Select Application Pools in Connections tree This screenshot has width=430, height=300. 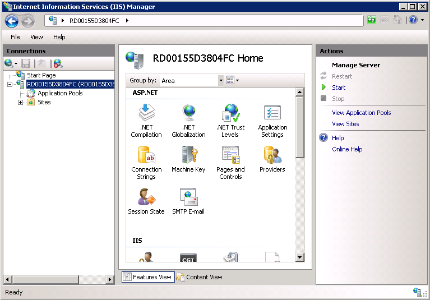tap(60, 93)
